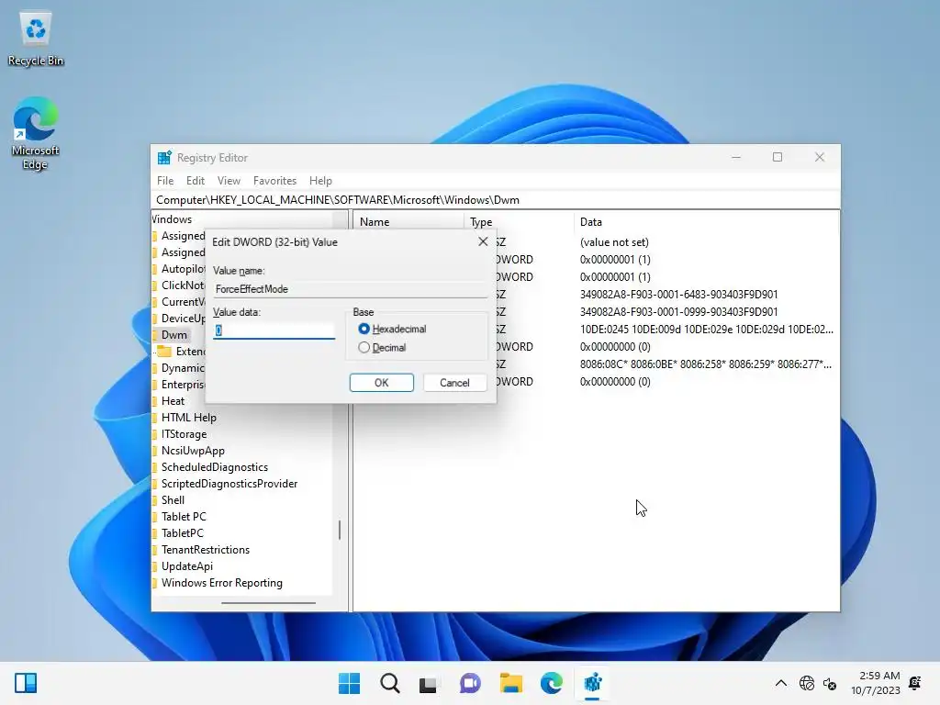
Task: Click the Value name field ForceEffectMode
Action: coord(350,289)
